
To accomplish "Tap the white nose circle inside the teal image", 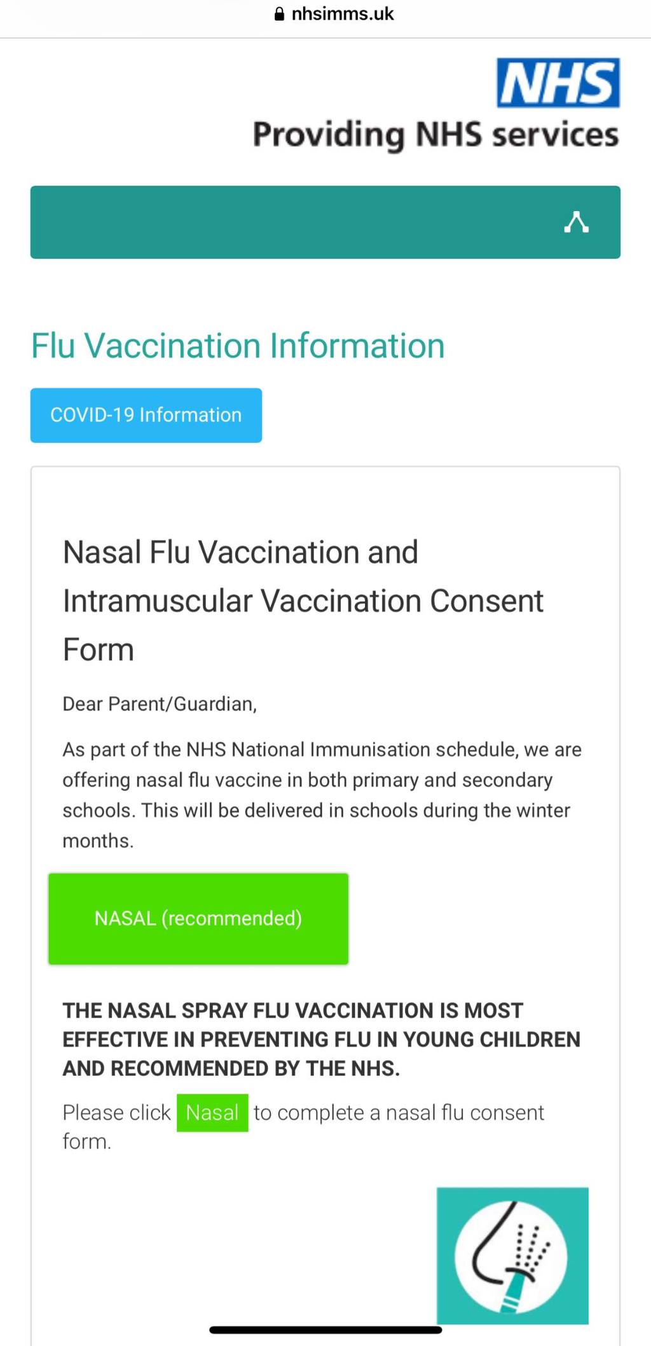I will pyautogui.click(x=512, y=1256).
